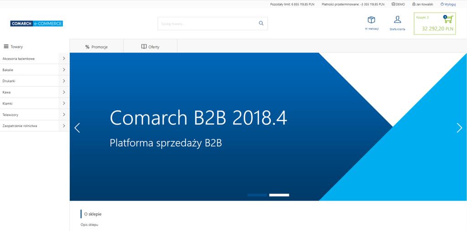
Task: Click the Płatności przeterminowane amount text
Action: coord(353,4)
